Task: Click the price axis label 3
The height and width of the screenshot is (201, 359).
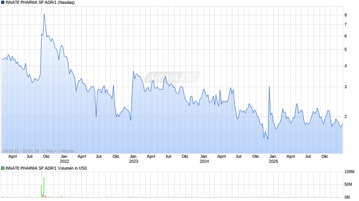Action: 346,87
